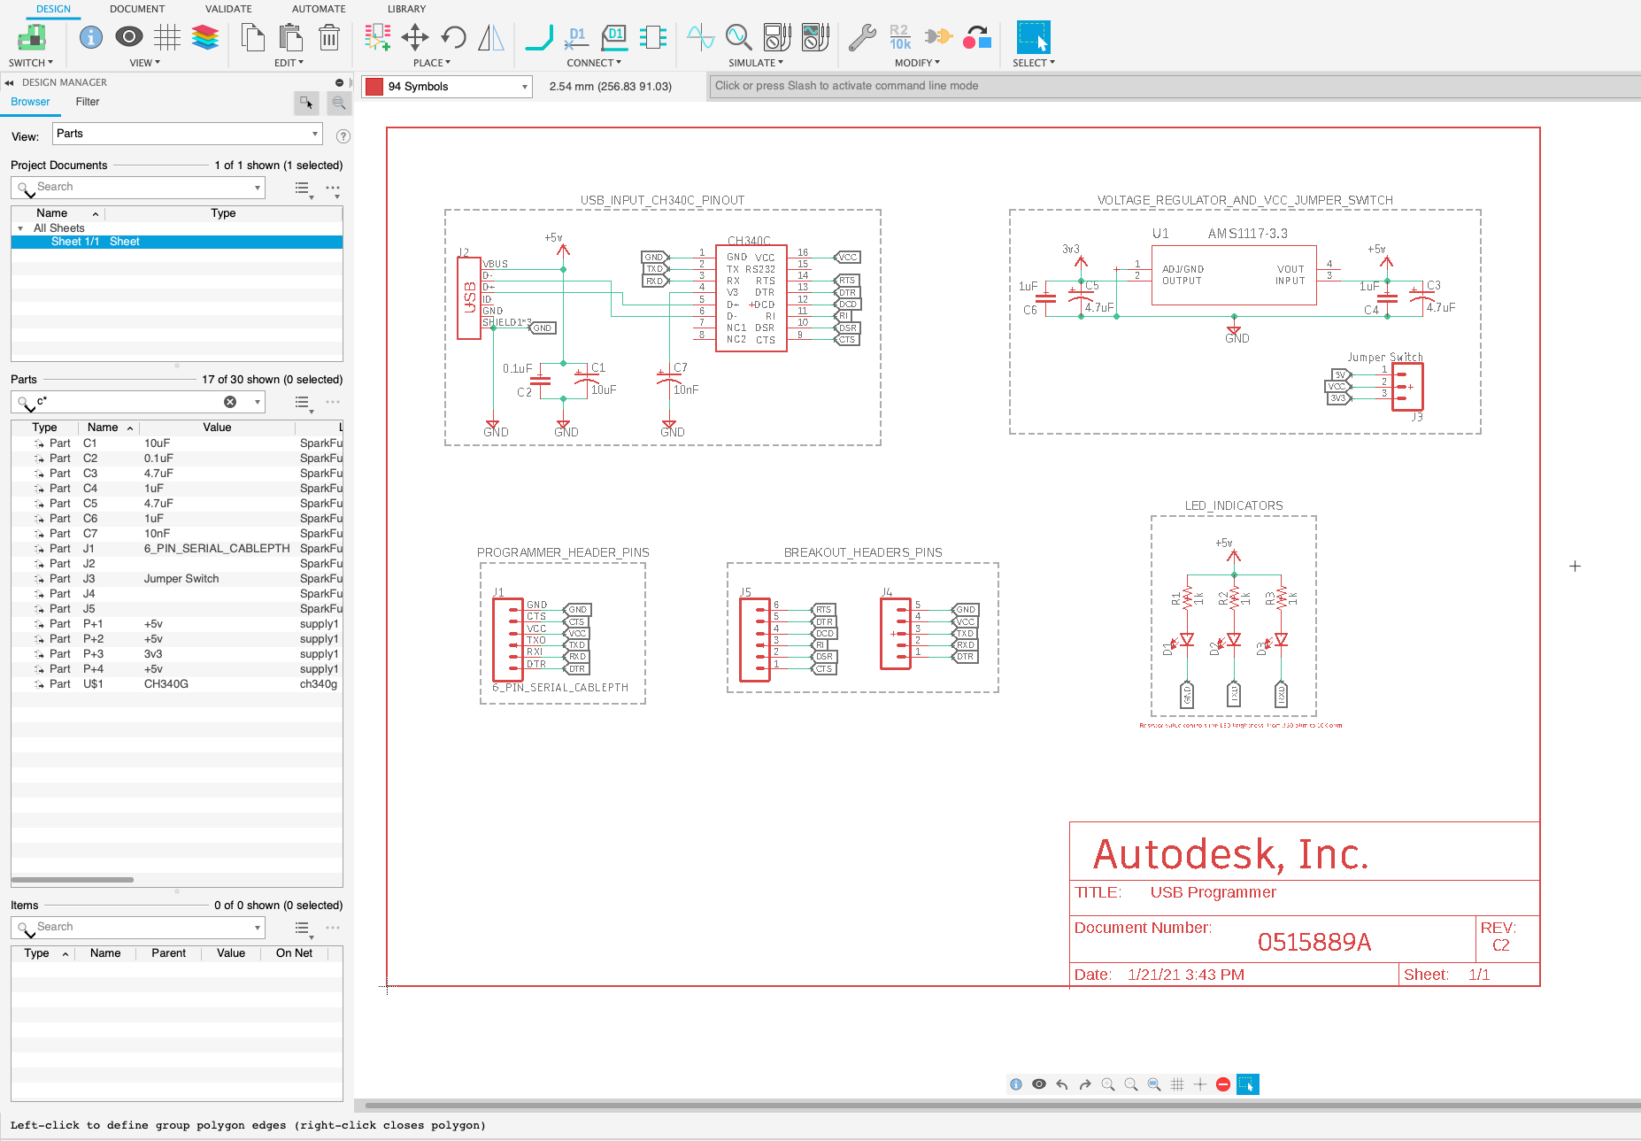Viewport: 1641px width, 1141px height.
Task: Click the command line input field
Action: pos(974,85)
